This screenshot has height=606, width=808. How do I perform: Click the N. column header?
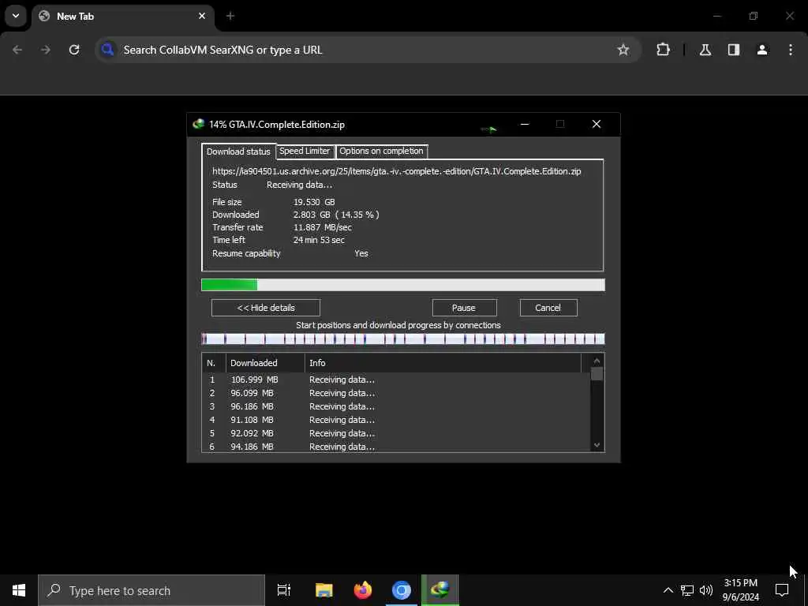pyautogui.click(x=214, y=363)
